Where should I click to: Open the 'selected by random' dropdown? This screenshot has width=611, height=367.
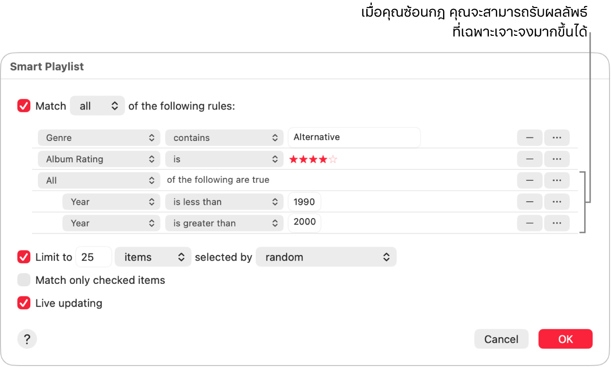[326, 257]
